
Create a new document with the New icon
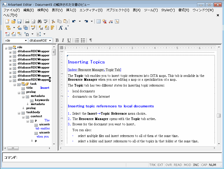pos(7,21)
